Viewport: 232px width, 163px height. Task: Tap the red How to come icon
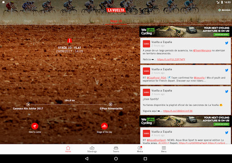point(35,126)
